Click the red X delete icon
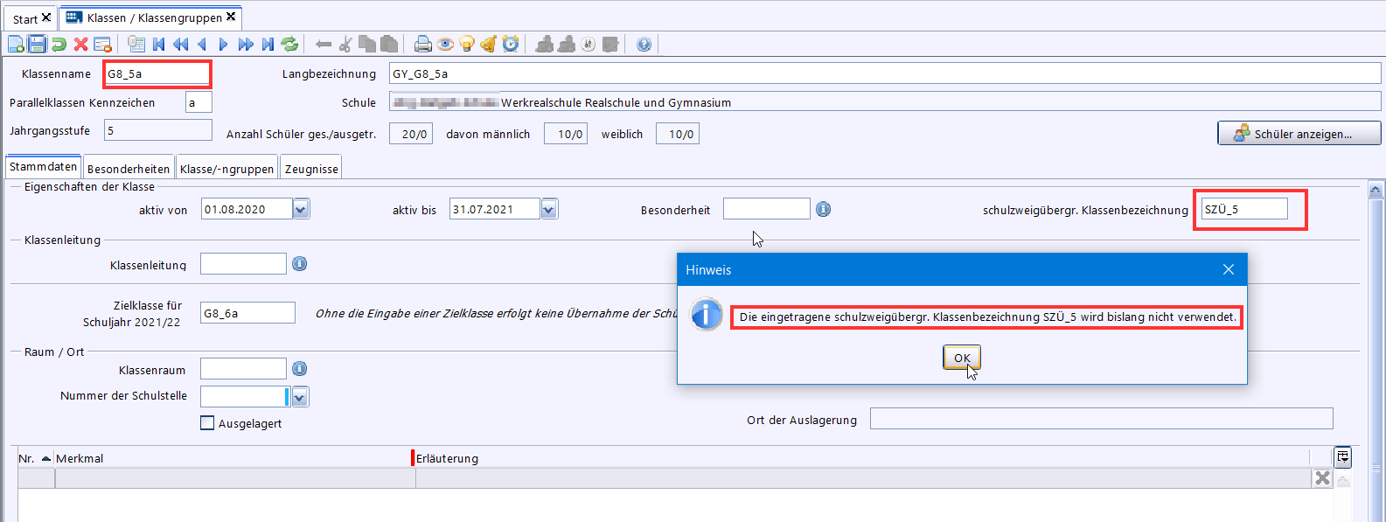Viewport: 1386px width, 522px height. (80, 44)
